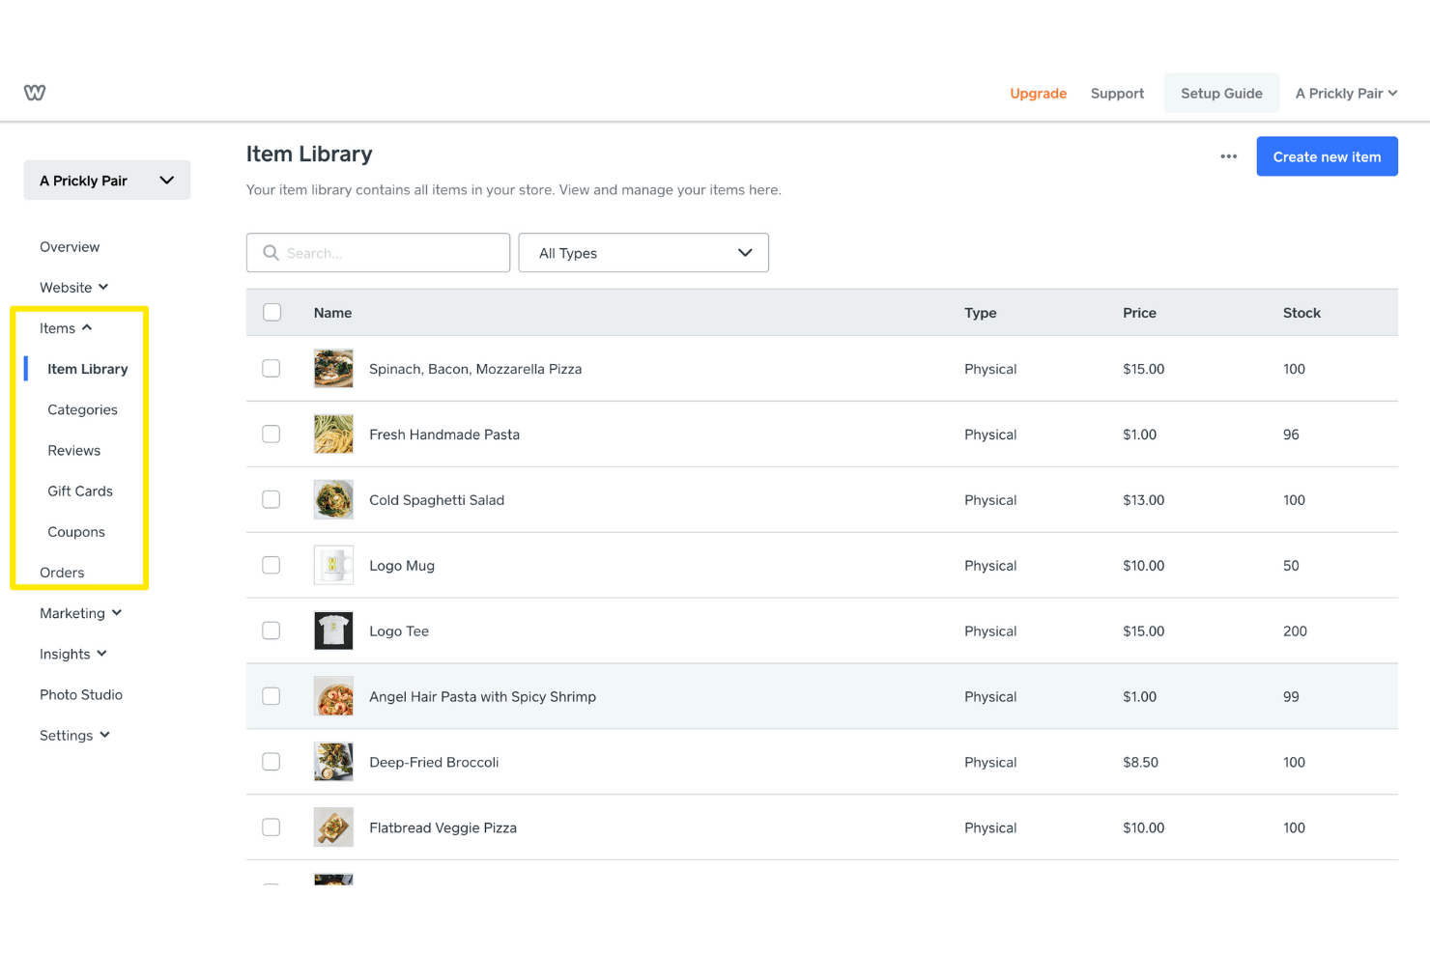
Task: Check the Deep-Fried Broccoli checkbox
Action: [272, 762]
